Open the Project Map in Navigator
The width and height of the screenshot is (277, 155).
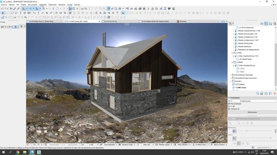[262, 24]
